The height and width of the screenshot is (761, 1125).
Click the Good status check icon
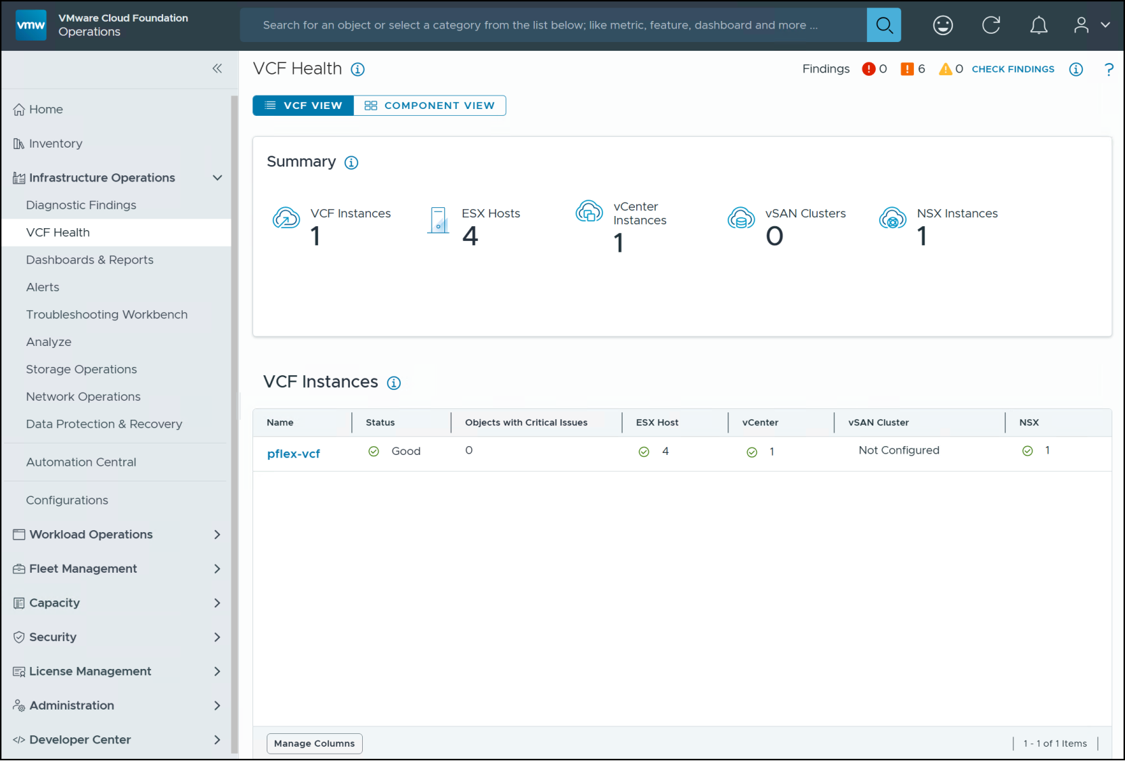[374, 452]
